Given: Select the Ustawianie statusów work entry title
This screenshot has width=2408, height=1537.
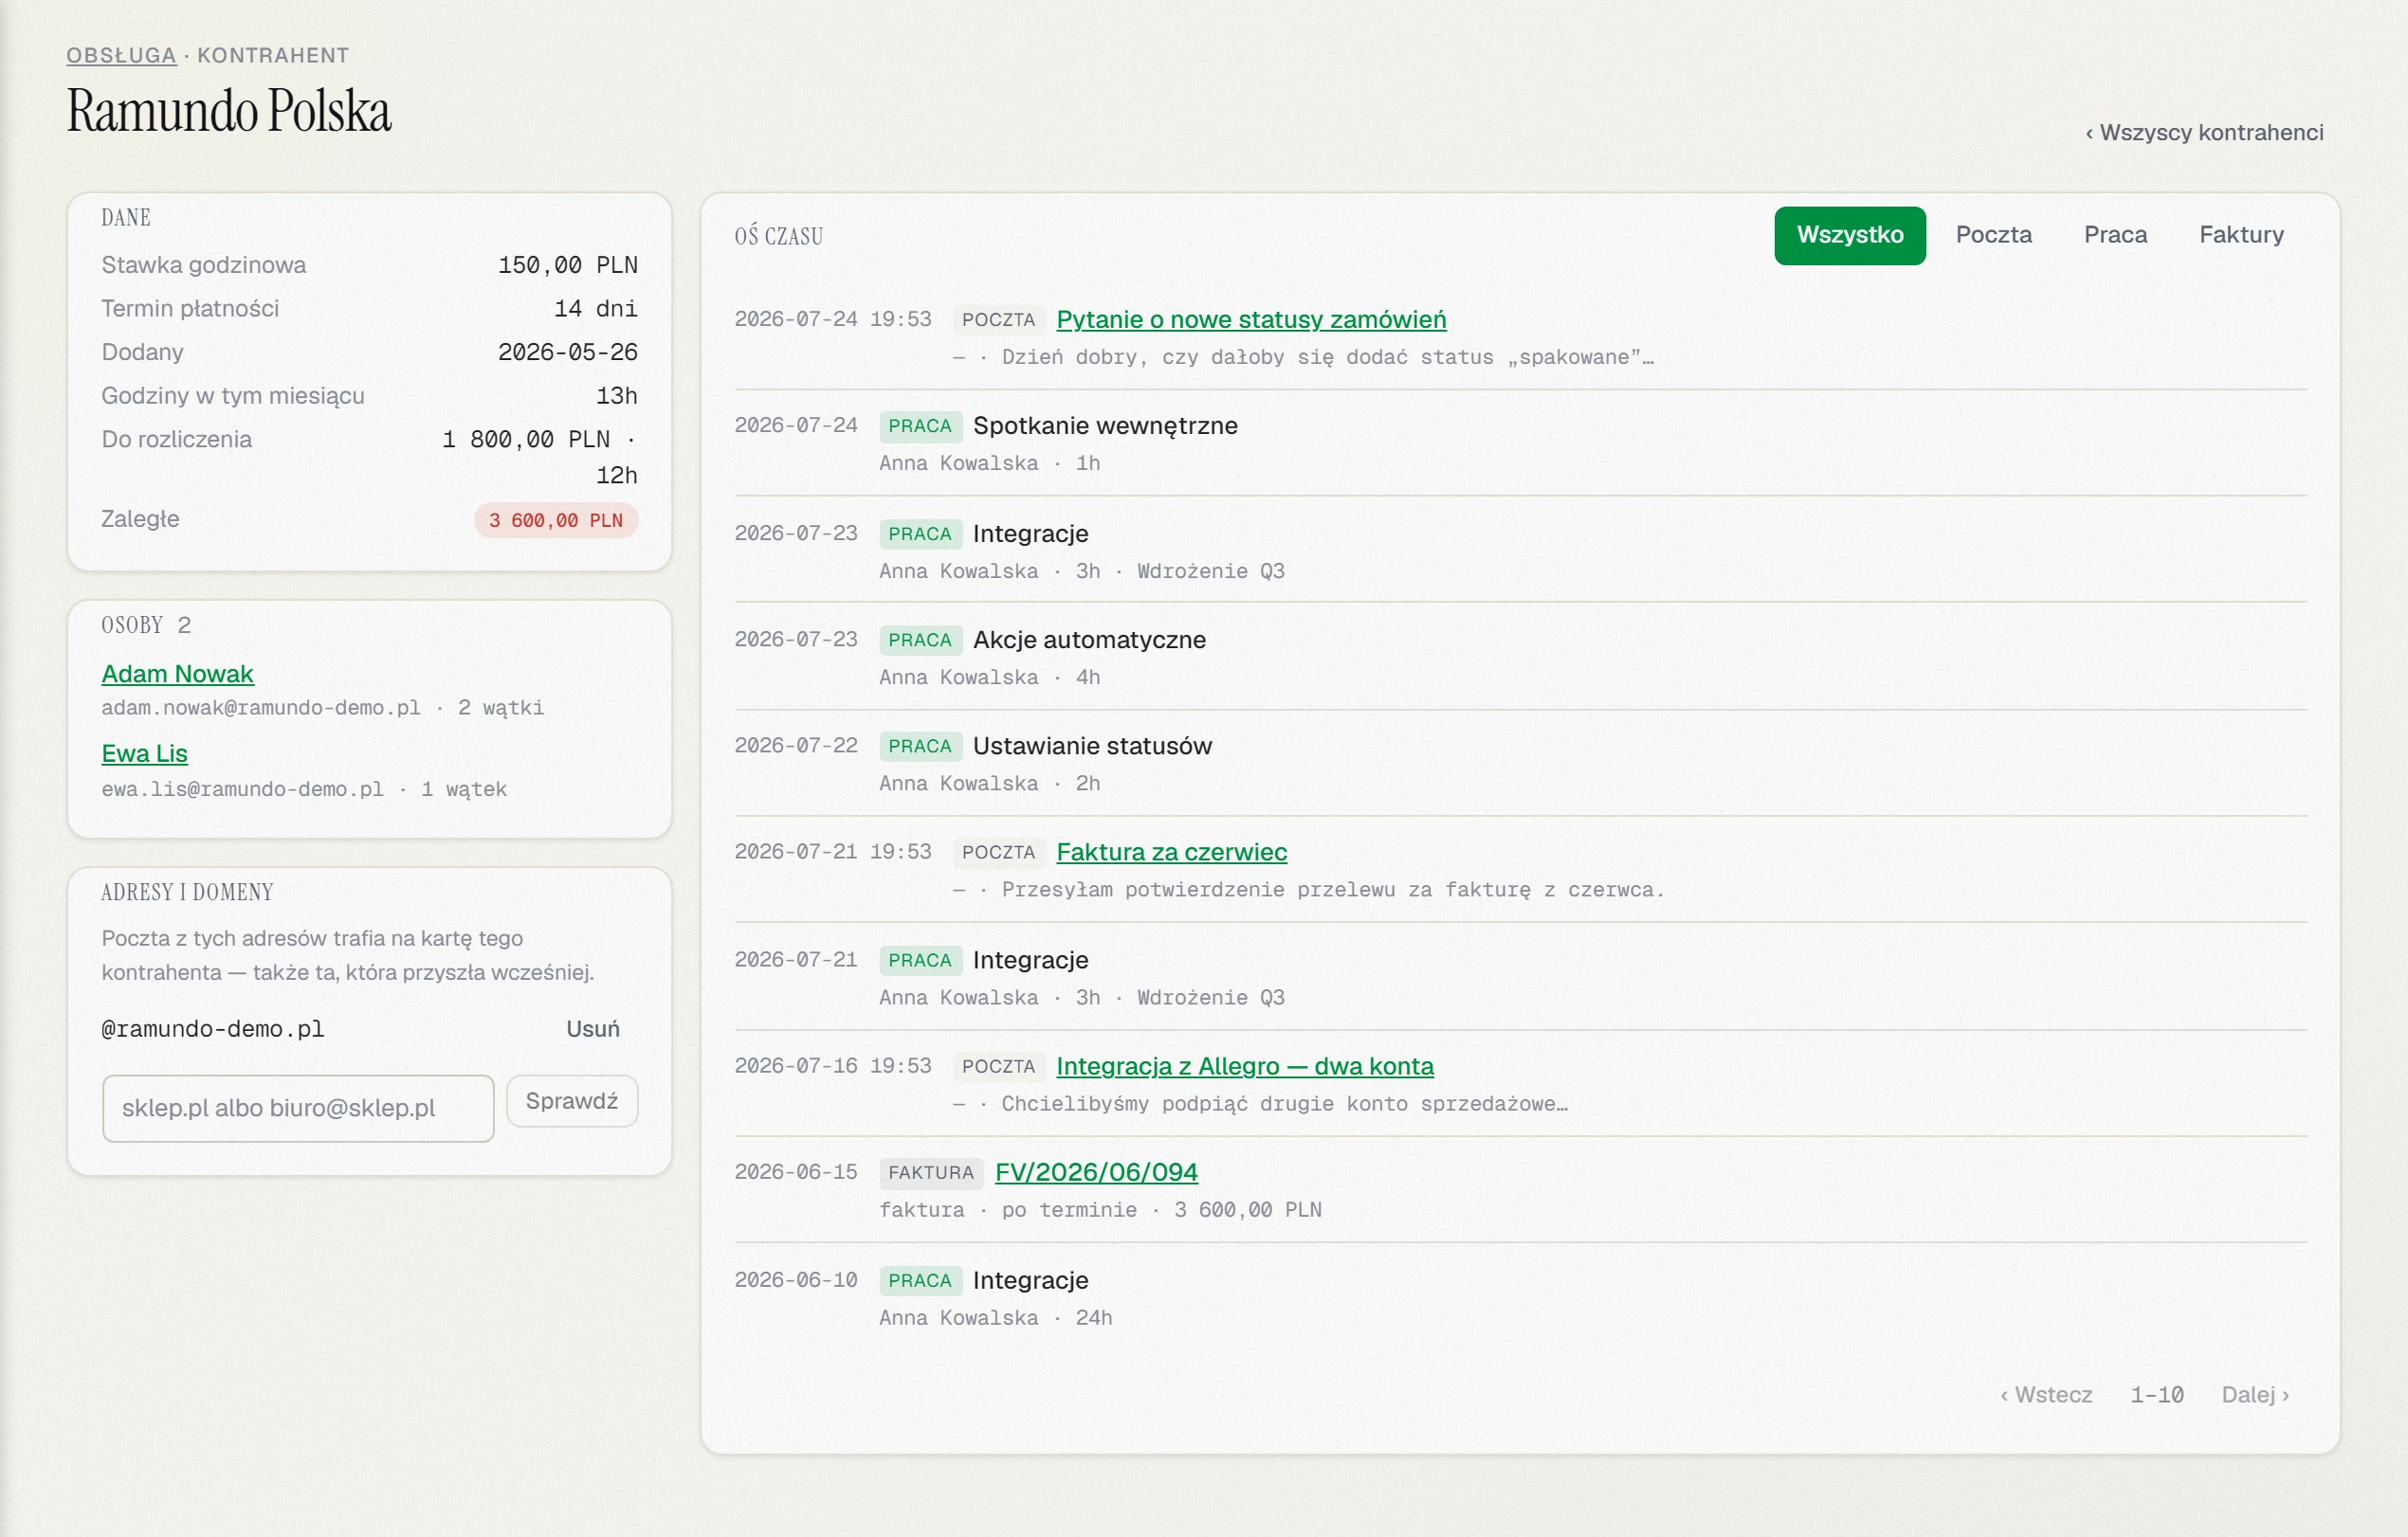Looking at the screenshot, I should tap(1092, 746).
